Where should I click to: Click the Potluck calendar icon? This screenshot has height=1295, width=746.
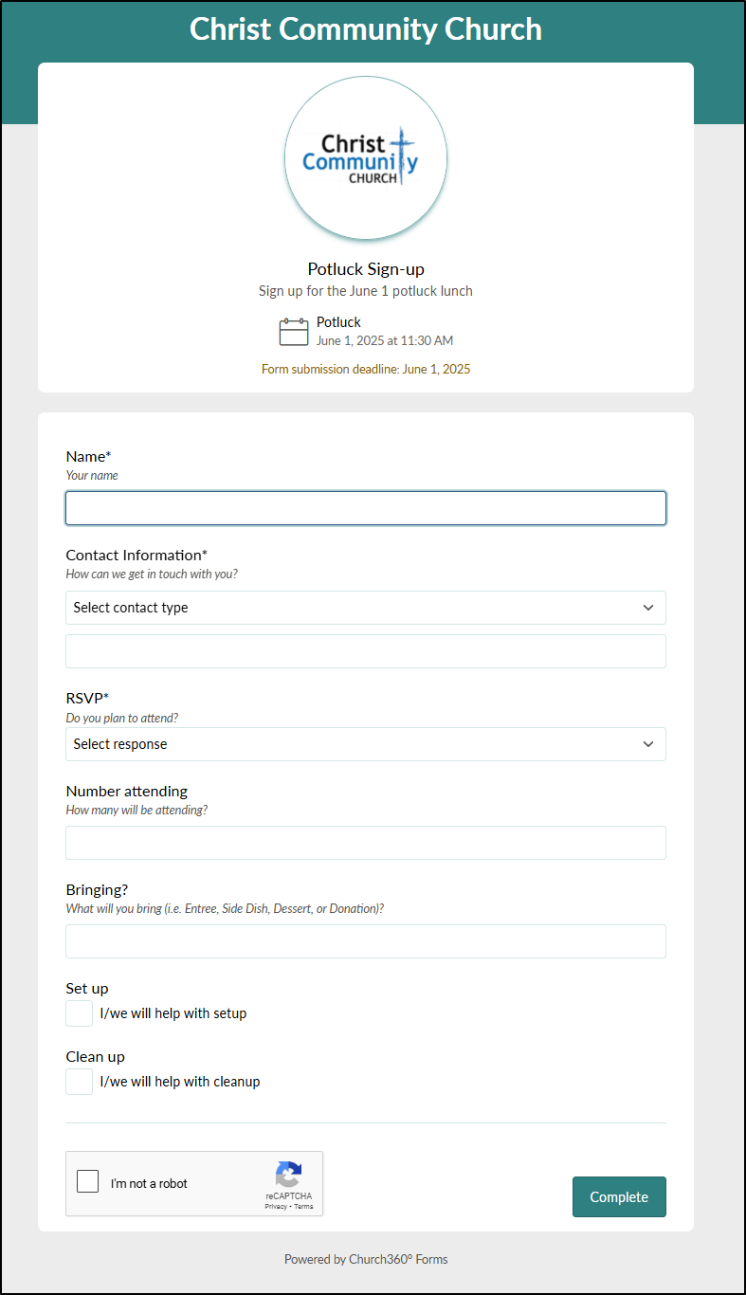[x=294, y=332]
